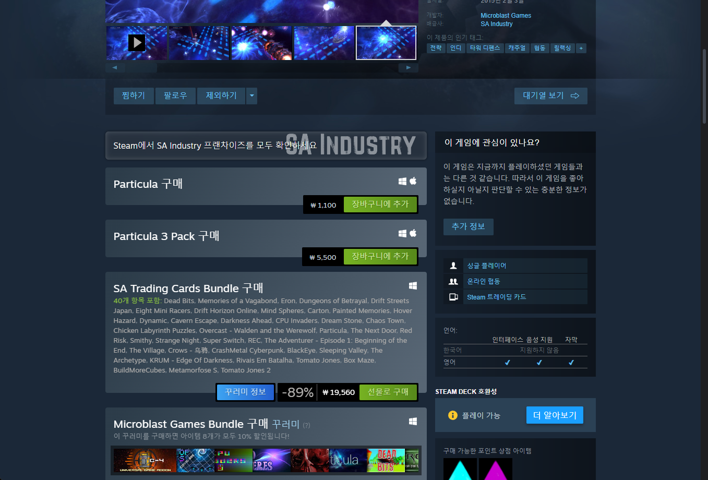Screen dimensions: 708x480
Task: Click the 팔로우 follow button
Action: coord(175,96)
